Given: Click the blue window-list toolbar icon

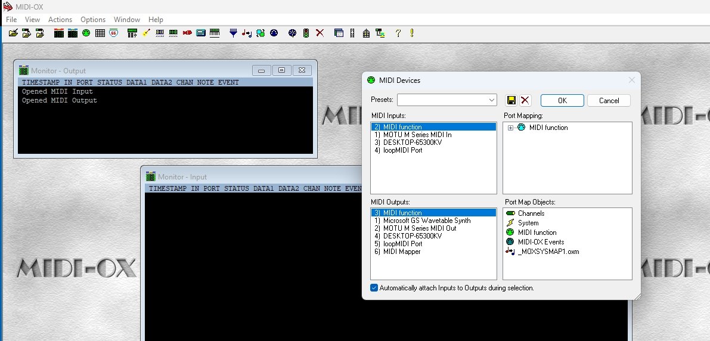Looking at the screenshot, I should 339,33.
